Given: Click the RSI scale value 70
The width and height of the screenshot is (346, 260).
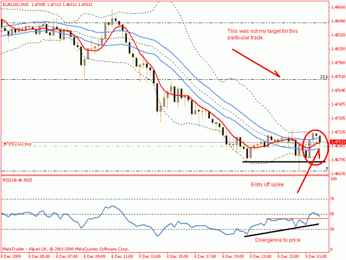Looking at the screenshot, I should coord(332,199).
